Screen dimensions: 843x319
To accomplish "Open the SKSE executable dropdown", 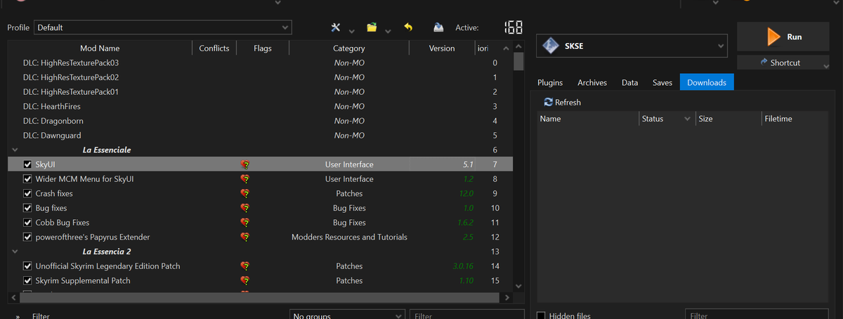I will click(632, 46).
